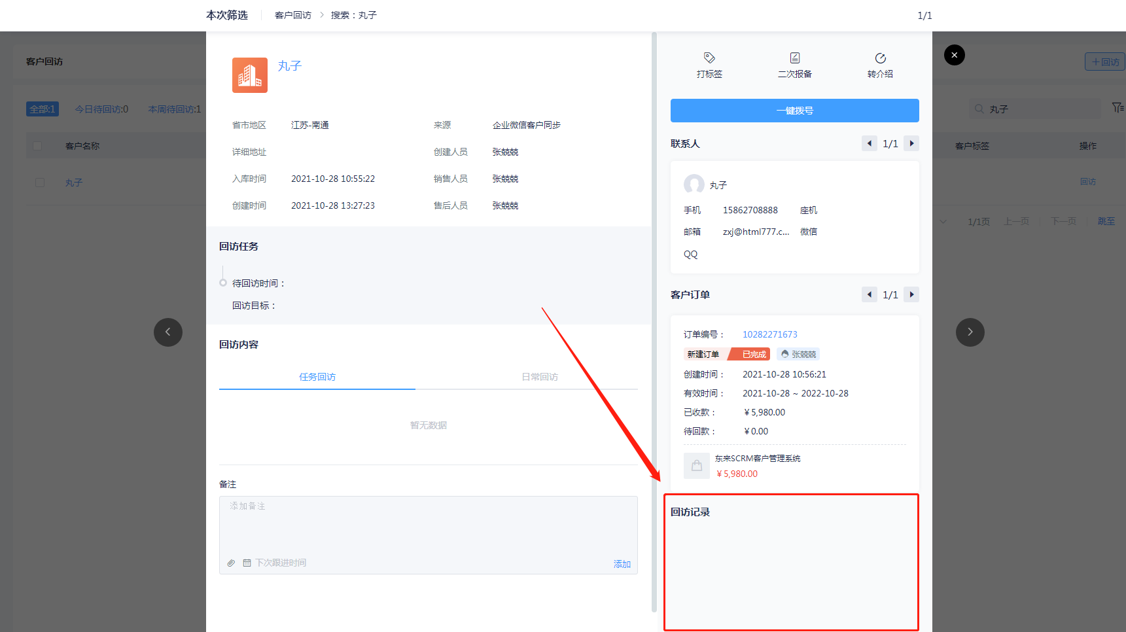Image resolution: width=1126 pixels, height=632 pixels.
Task: Go to previous contact in 联系人
Action: (x=869, y=143)
